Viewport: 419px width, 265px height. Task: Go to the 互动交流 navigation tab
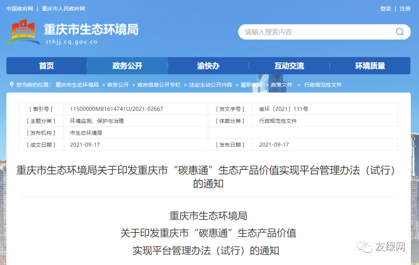point(289,66)
